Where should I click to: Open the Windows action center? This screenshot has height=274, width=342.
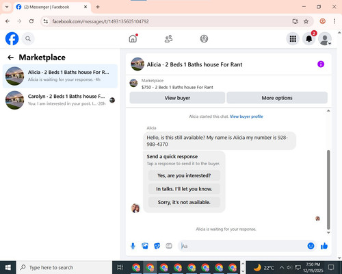coord(331,267)
